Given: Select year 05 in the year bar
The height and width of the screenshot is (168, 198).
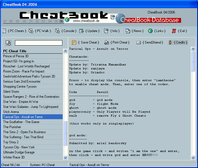Looking at the screenshot, I should [56, 21].
